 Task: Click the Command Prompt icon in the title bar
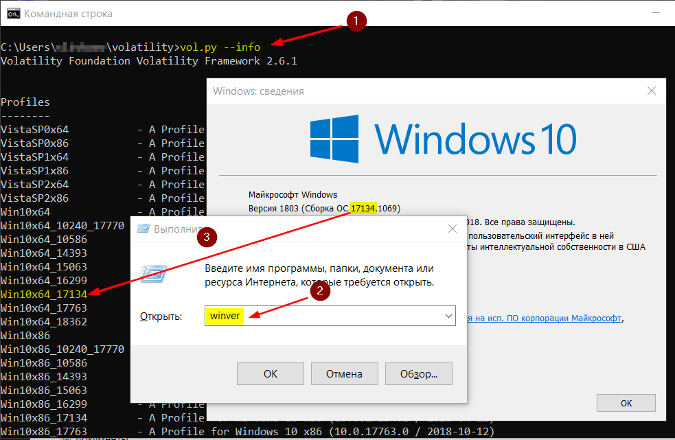click(13, 14)
